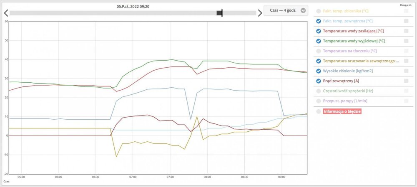Click the 'Informacja o błędzie' label
Viewport: 417px width, 187px height.
342,111
